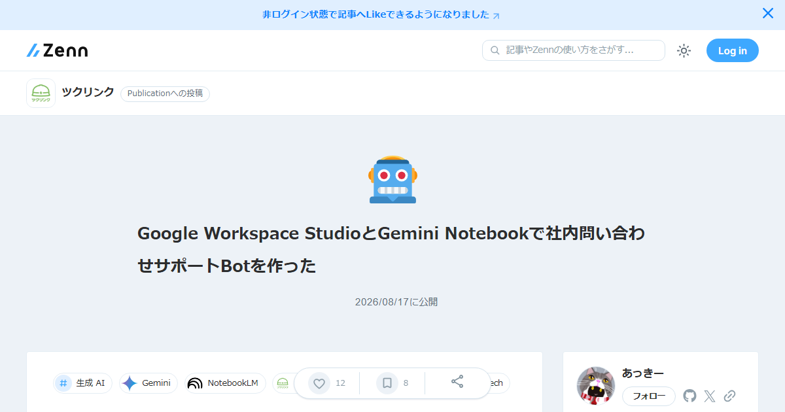Screen dimensions: 785x412
Task: Toggle light/dark theme sun icon
Action: pos(684,50)
